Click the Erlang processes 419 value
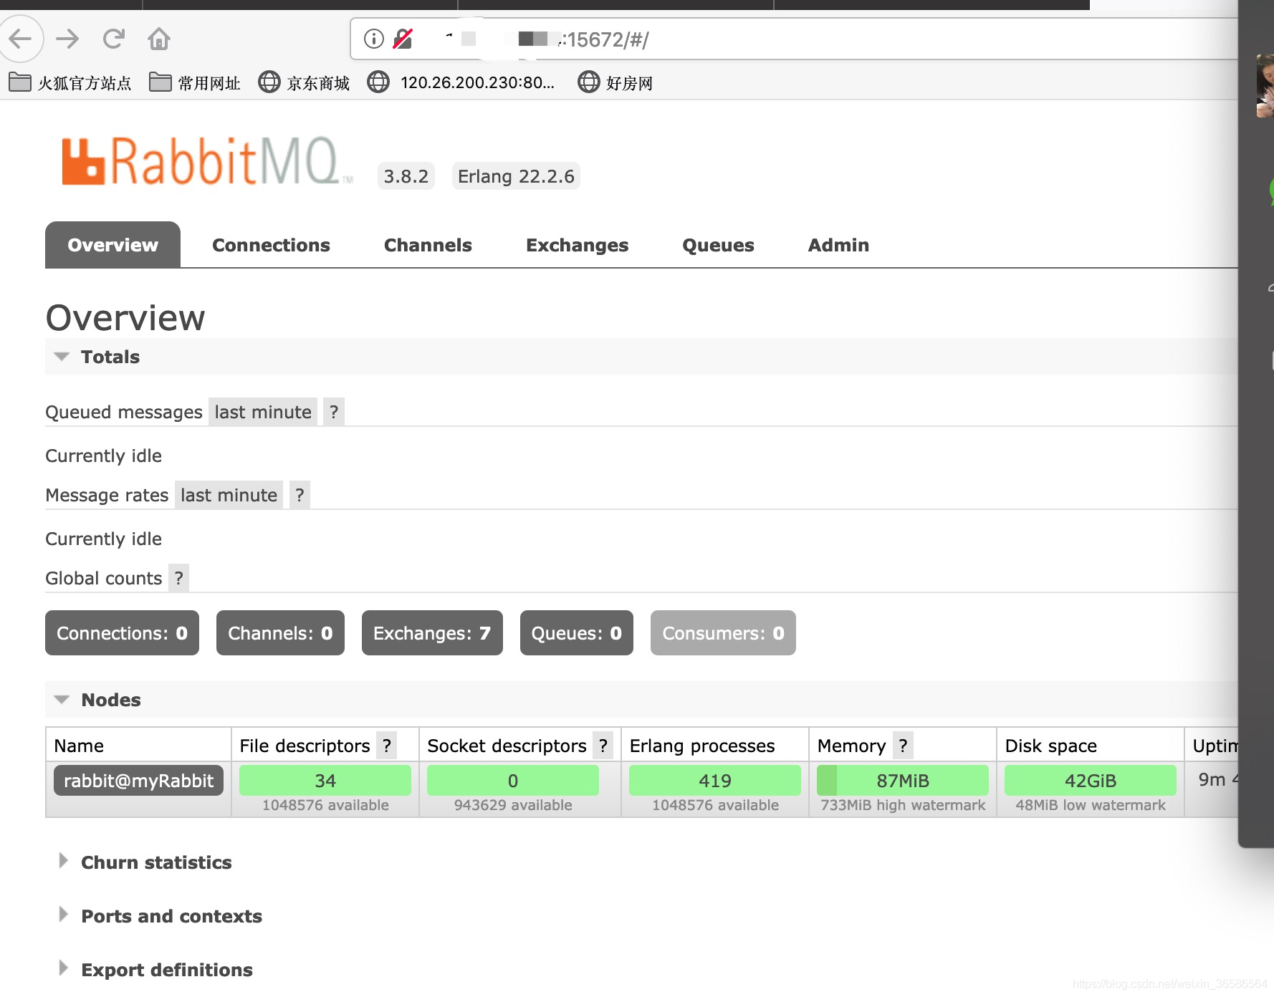Screen dimensions: 1274x997 (x=715, y=781)
